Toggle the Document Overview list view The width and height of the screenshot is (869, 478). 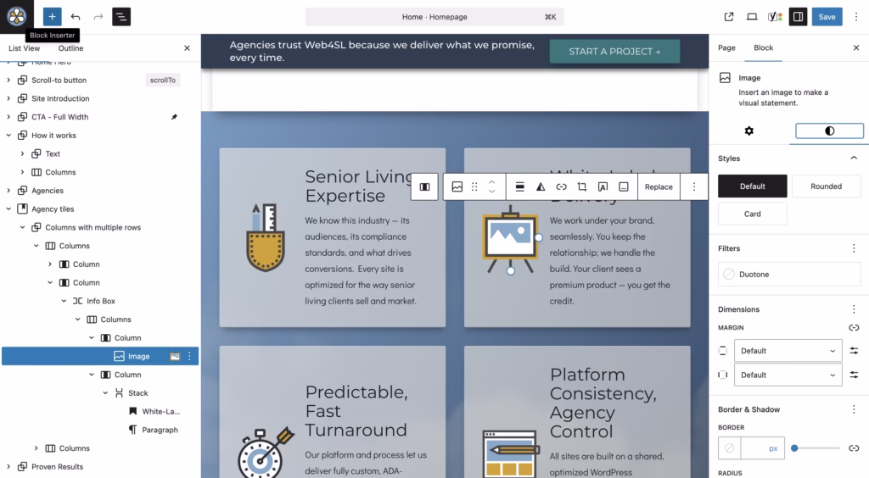pos(121,16)
